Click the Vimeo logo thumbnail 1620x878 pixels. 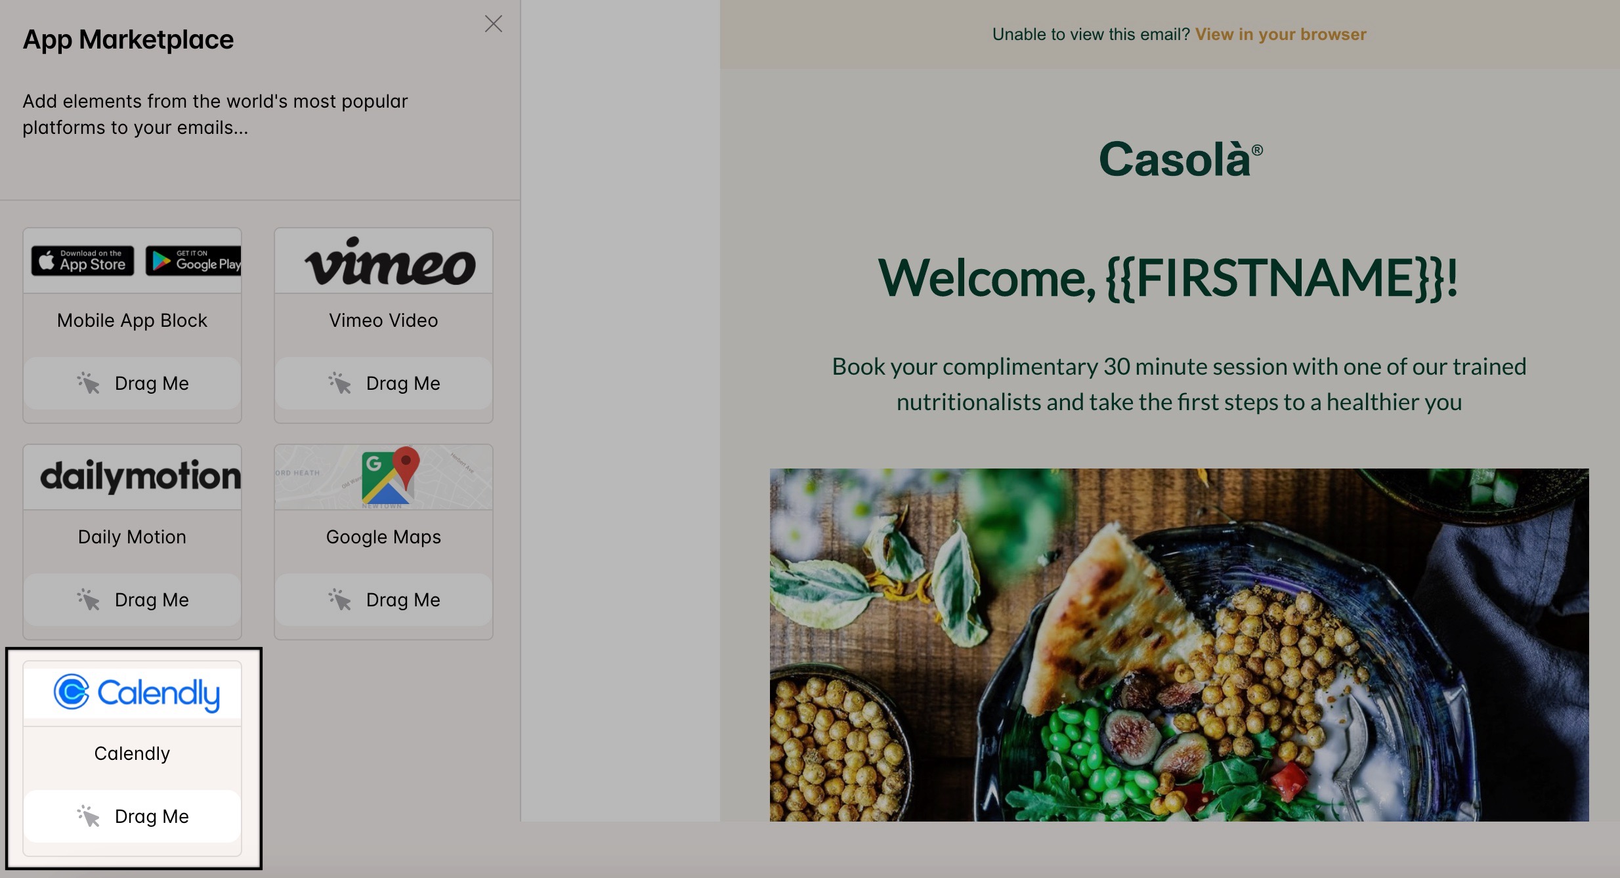(389, 262)
